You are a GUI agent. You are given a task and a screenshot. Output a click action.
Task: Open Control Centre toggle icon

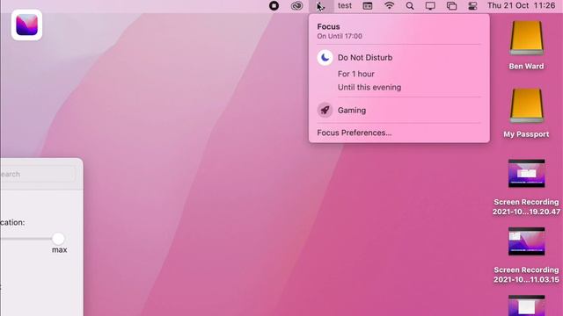click(472, 6)
